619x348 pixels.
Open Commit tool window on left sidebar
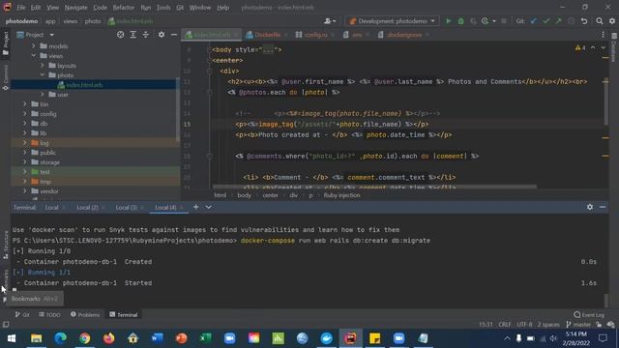pos(5,77)
